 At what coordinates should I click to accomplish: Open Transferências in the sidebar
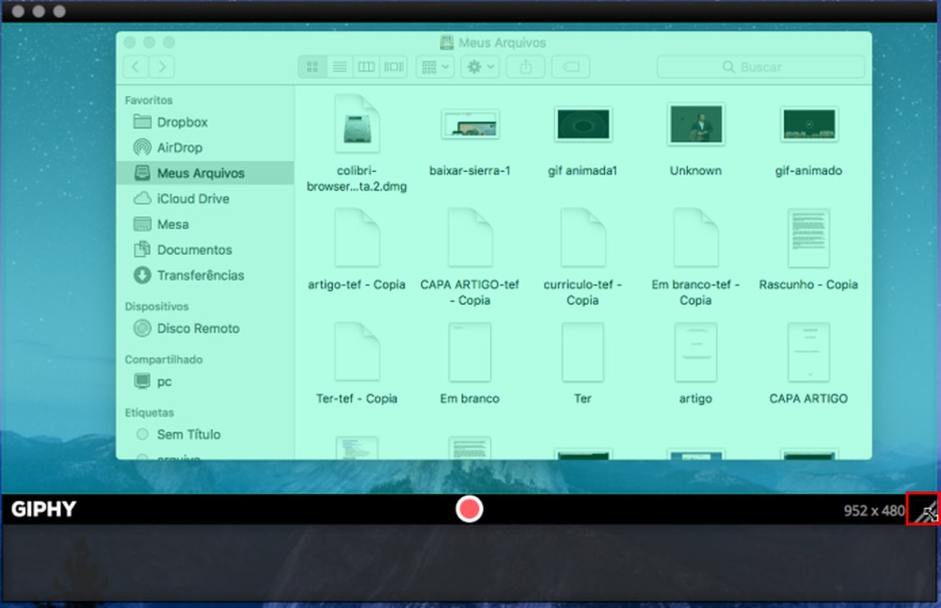pyautogui.click(x=204, y=275)
